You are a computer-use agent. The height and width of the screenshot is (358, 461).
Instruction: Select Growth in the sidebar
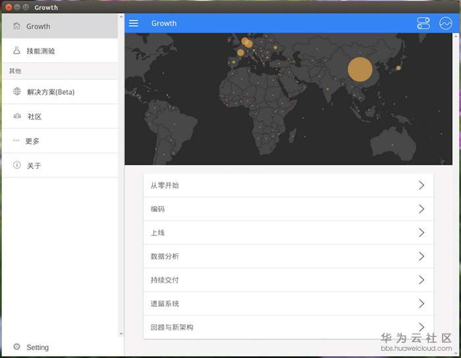pyautogui.click(x=60, y=26)
